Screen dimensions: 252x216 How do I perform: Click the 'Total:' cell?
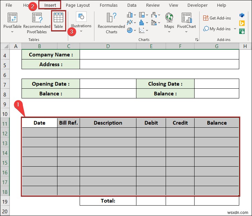coord(108,201)
